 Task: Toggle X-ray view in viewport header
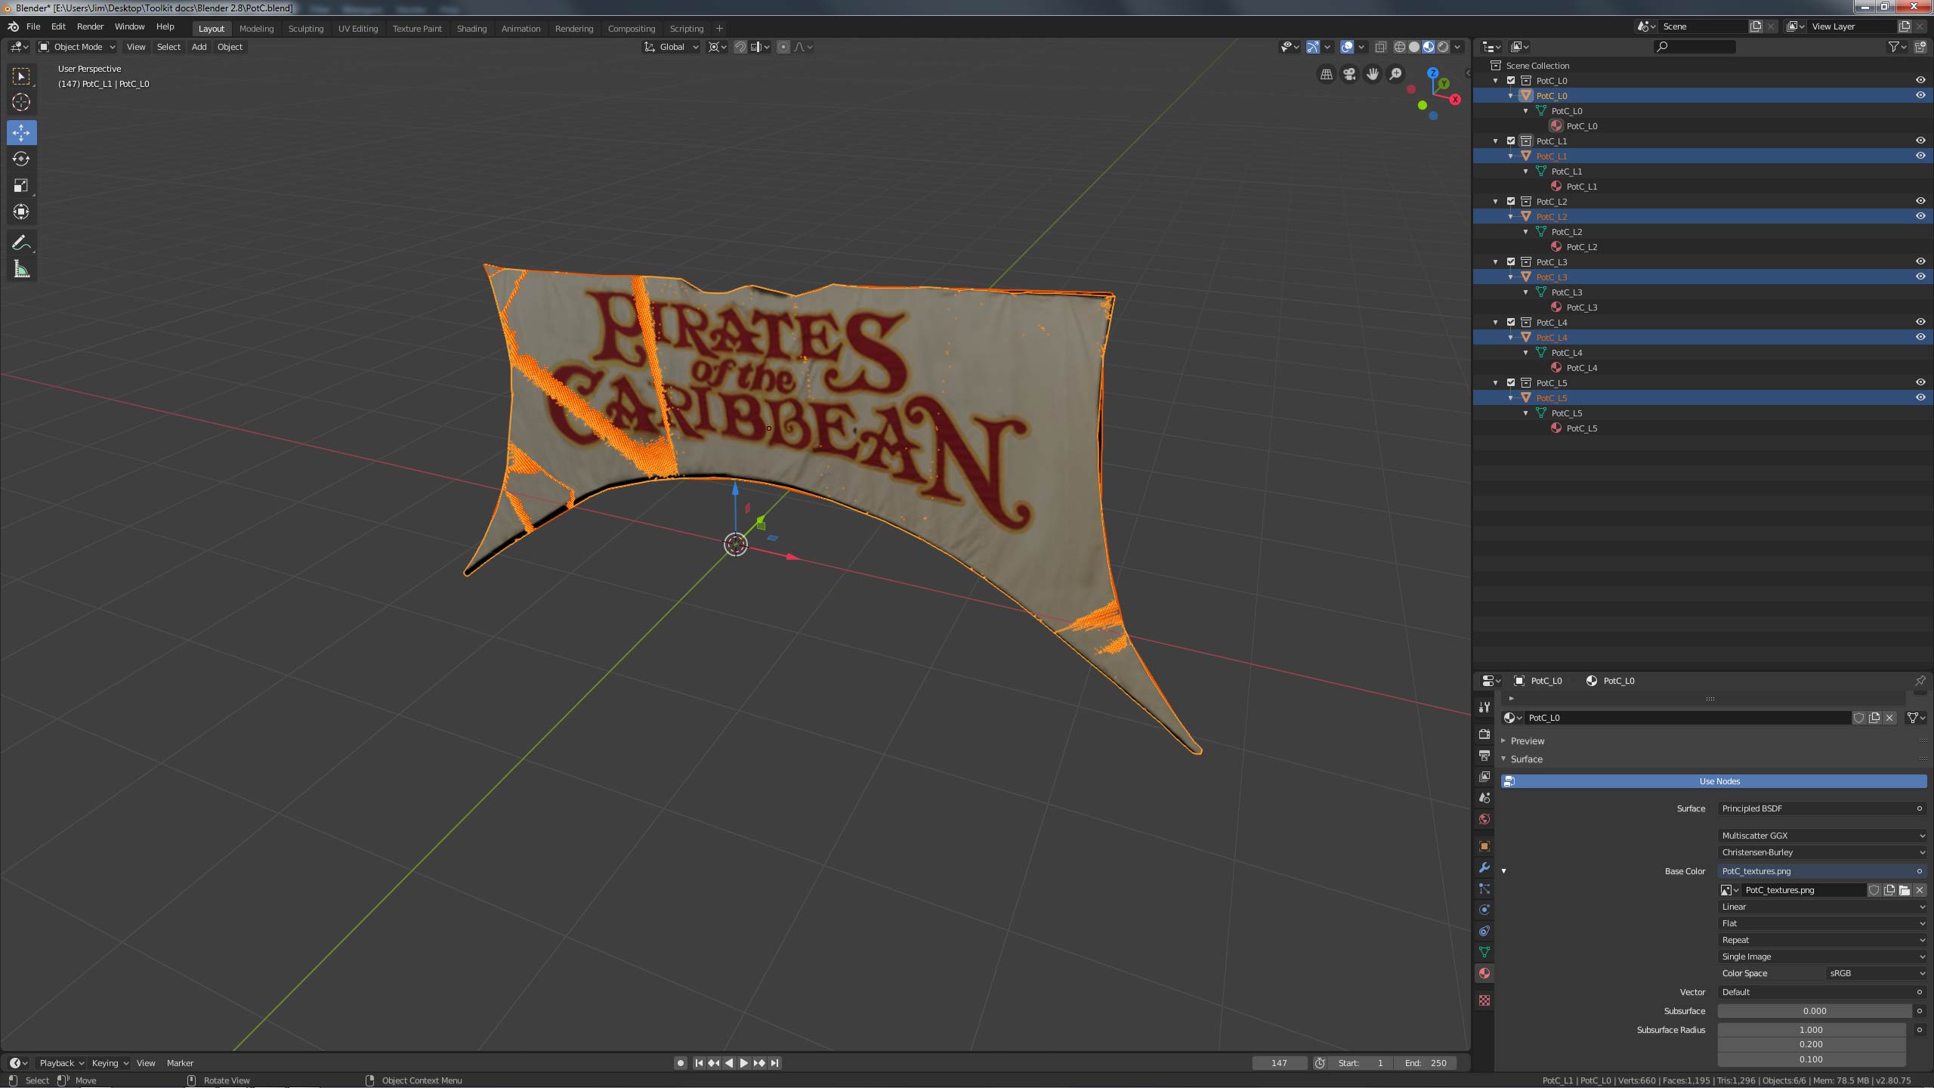click(x=1380, y=47)
